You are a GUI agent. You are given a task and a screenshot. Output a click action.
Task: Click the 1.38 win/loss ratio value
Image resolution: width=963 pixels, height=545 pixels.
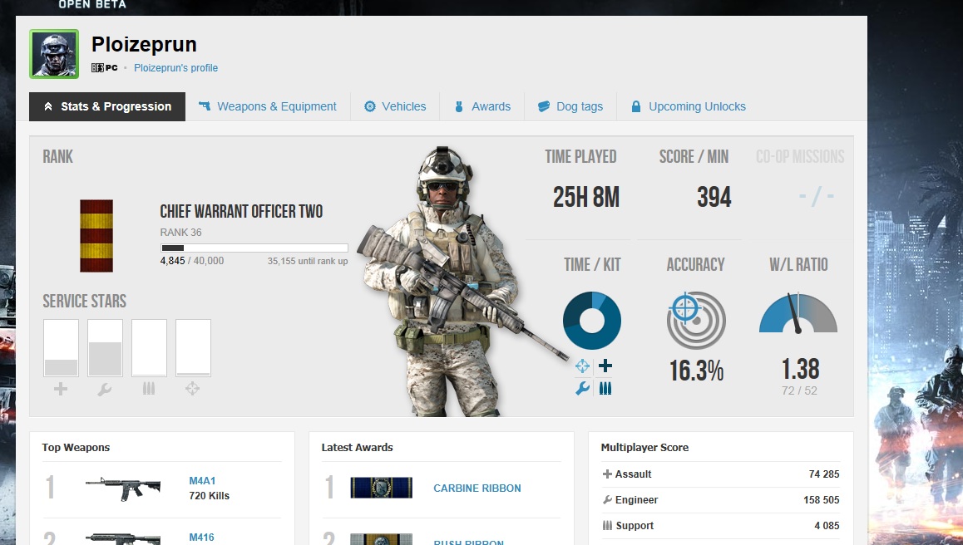[800, 369]
